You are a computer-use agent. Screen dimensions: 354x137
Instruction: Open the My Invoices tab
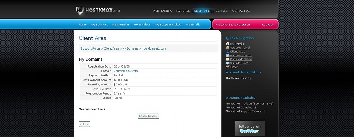click(142, 25)
